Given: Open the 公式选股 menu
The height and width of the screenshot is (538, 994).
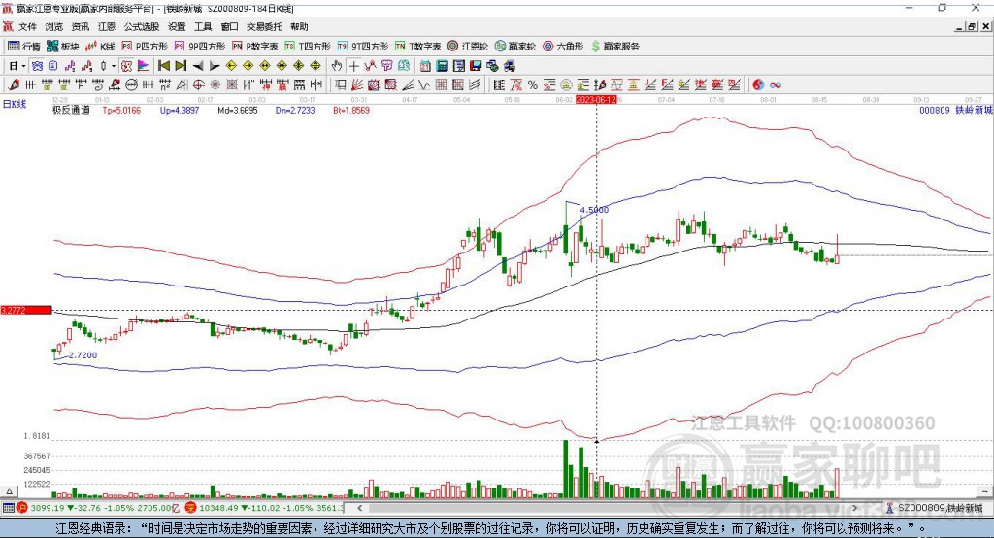Looking at the screenshot, I should (142, 26).
